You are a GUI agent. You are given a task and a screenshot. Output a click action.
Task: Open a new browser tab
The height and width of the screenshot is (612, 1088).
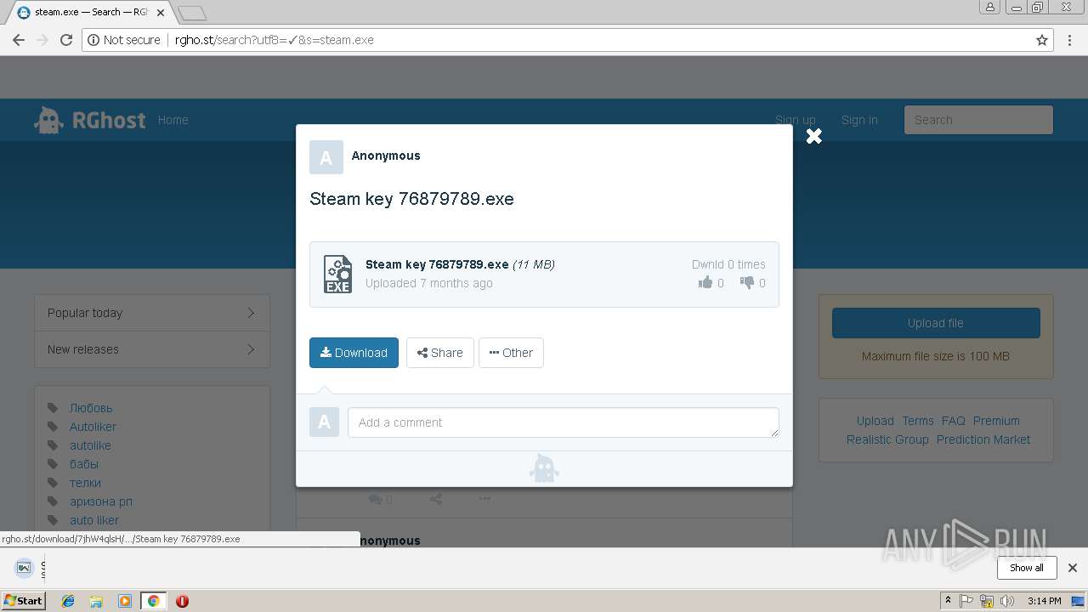[192, 13]
